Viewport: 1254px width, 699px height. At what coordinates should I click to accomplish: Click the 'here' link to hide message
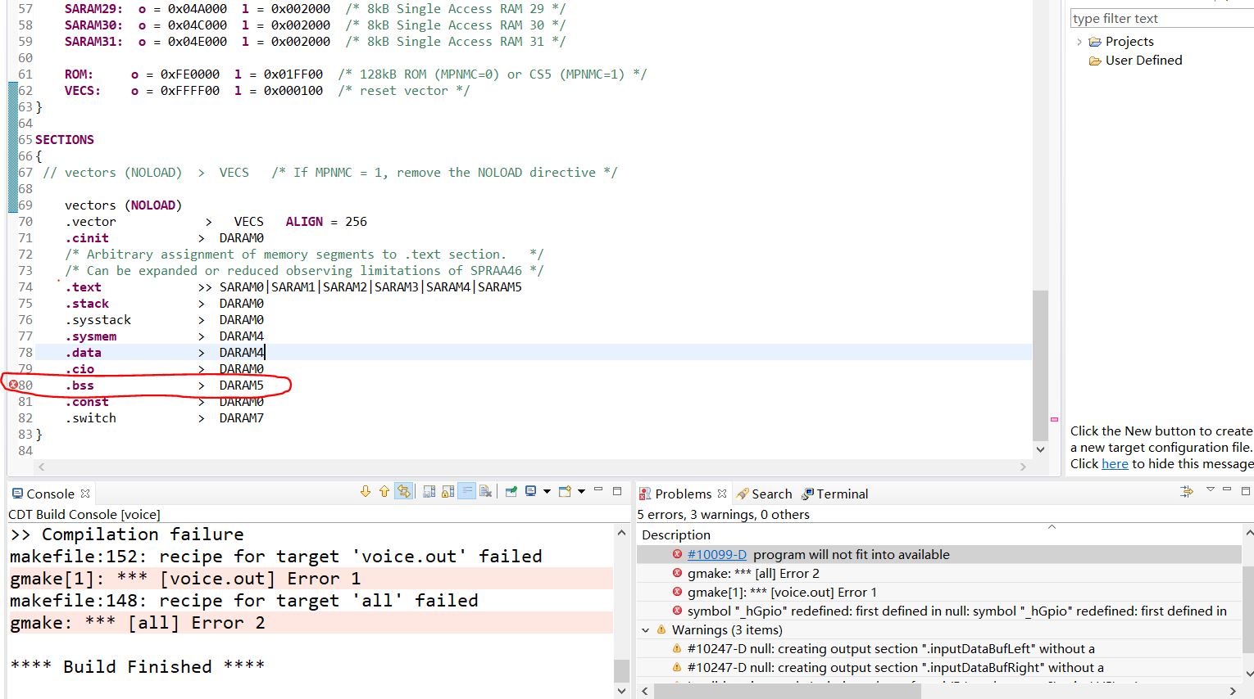pos(1115,463)
